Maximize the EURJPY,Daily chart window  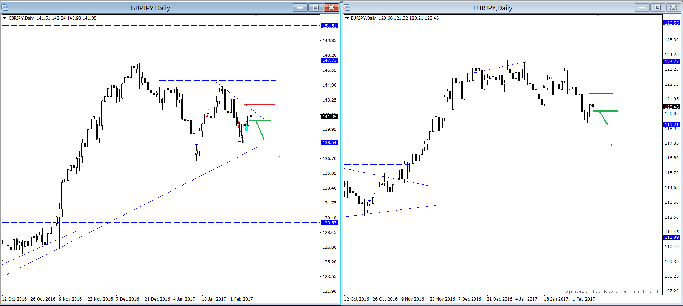[658, 8]
